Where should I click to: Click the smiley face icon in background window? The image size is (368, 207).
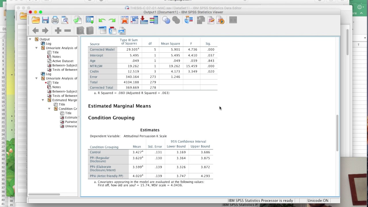click(x=359, y=7)
